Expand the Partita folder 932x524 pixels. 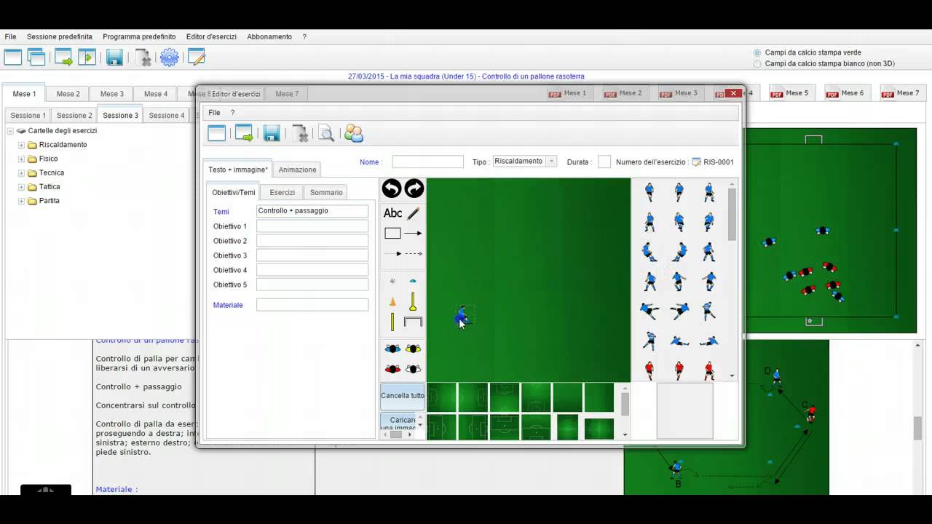(x=21, y=201)
